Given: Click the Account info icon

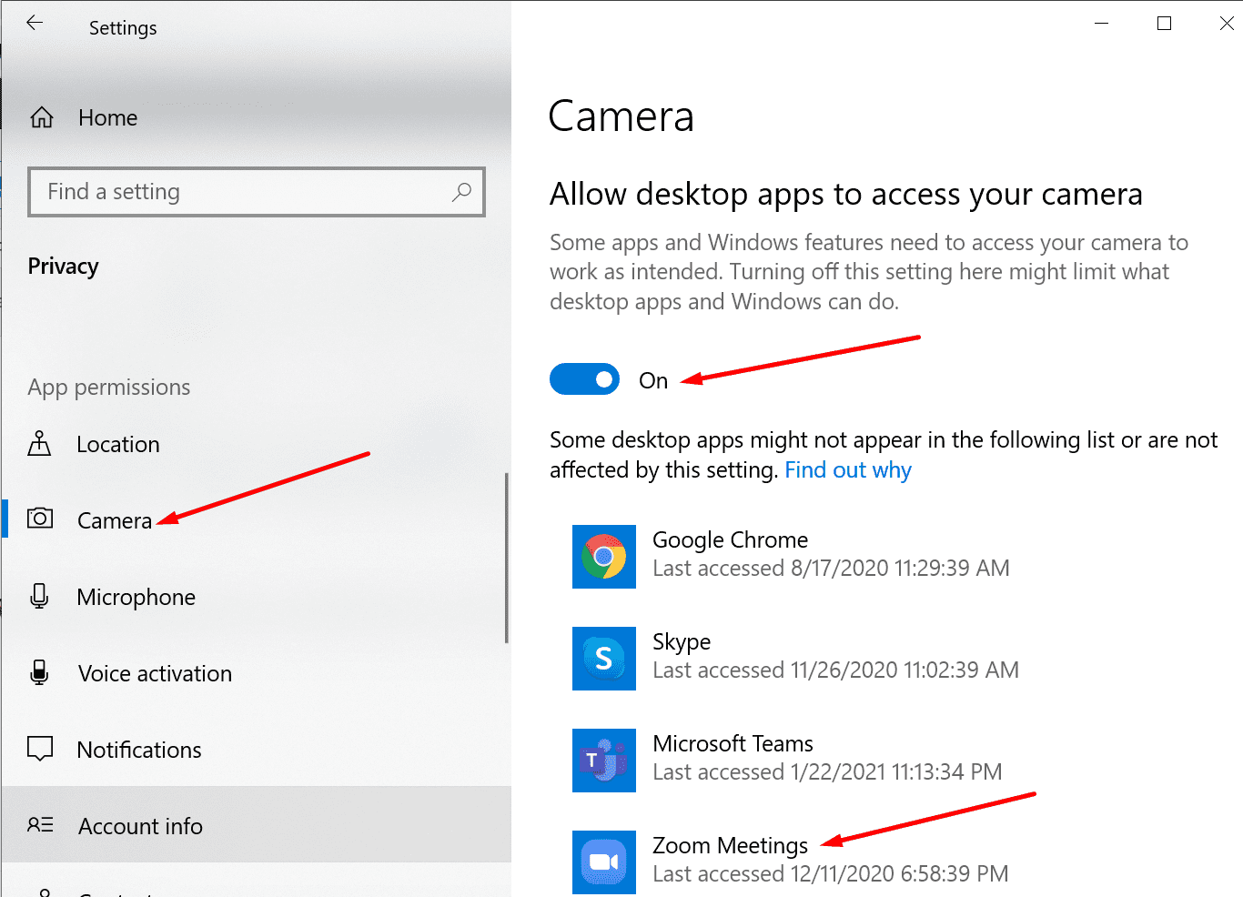Looking at the screenshot, I should [40, 825].
